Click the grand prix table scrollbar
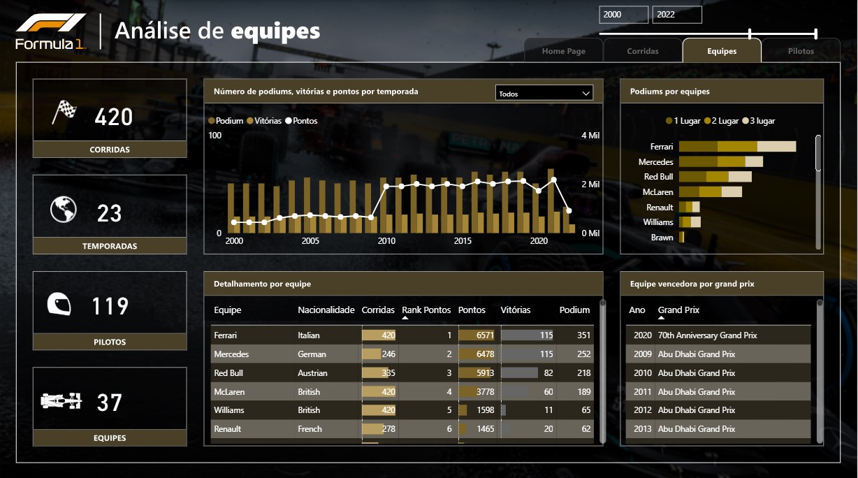This screenshot has height=478, width=858. (820, 370)
